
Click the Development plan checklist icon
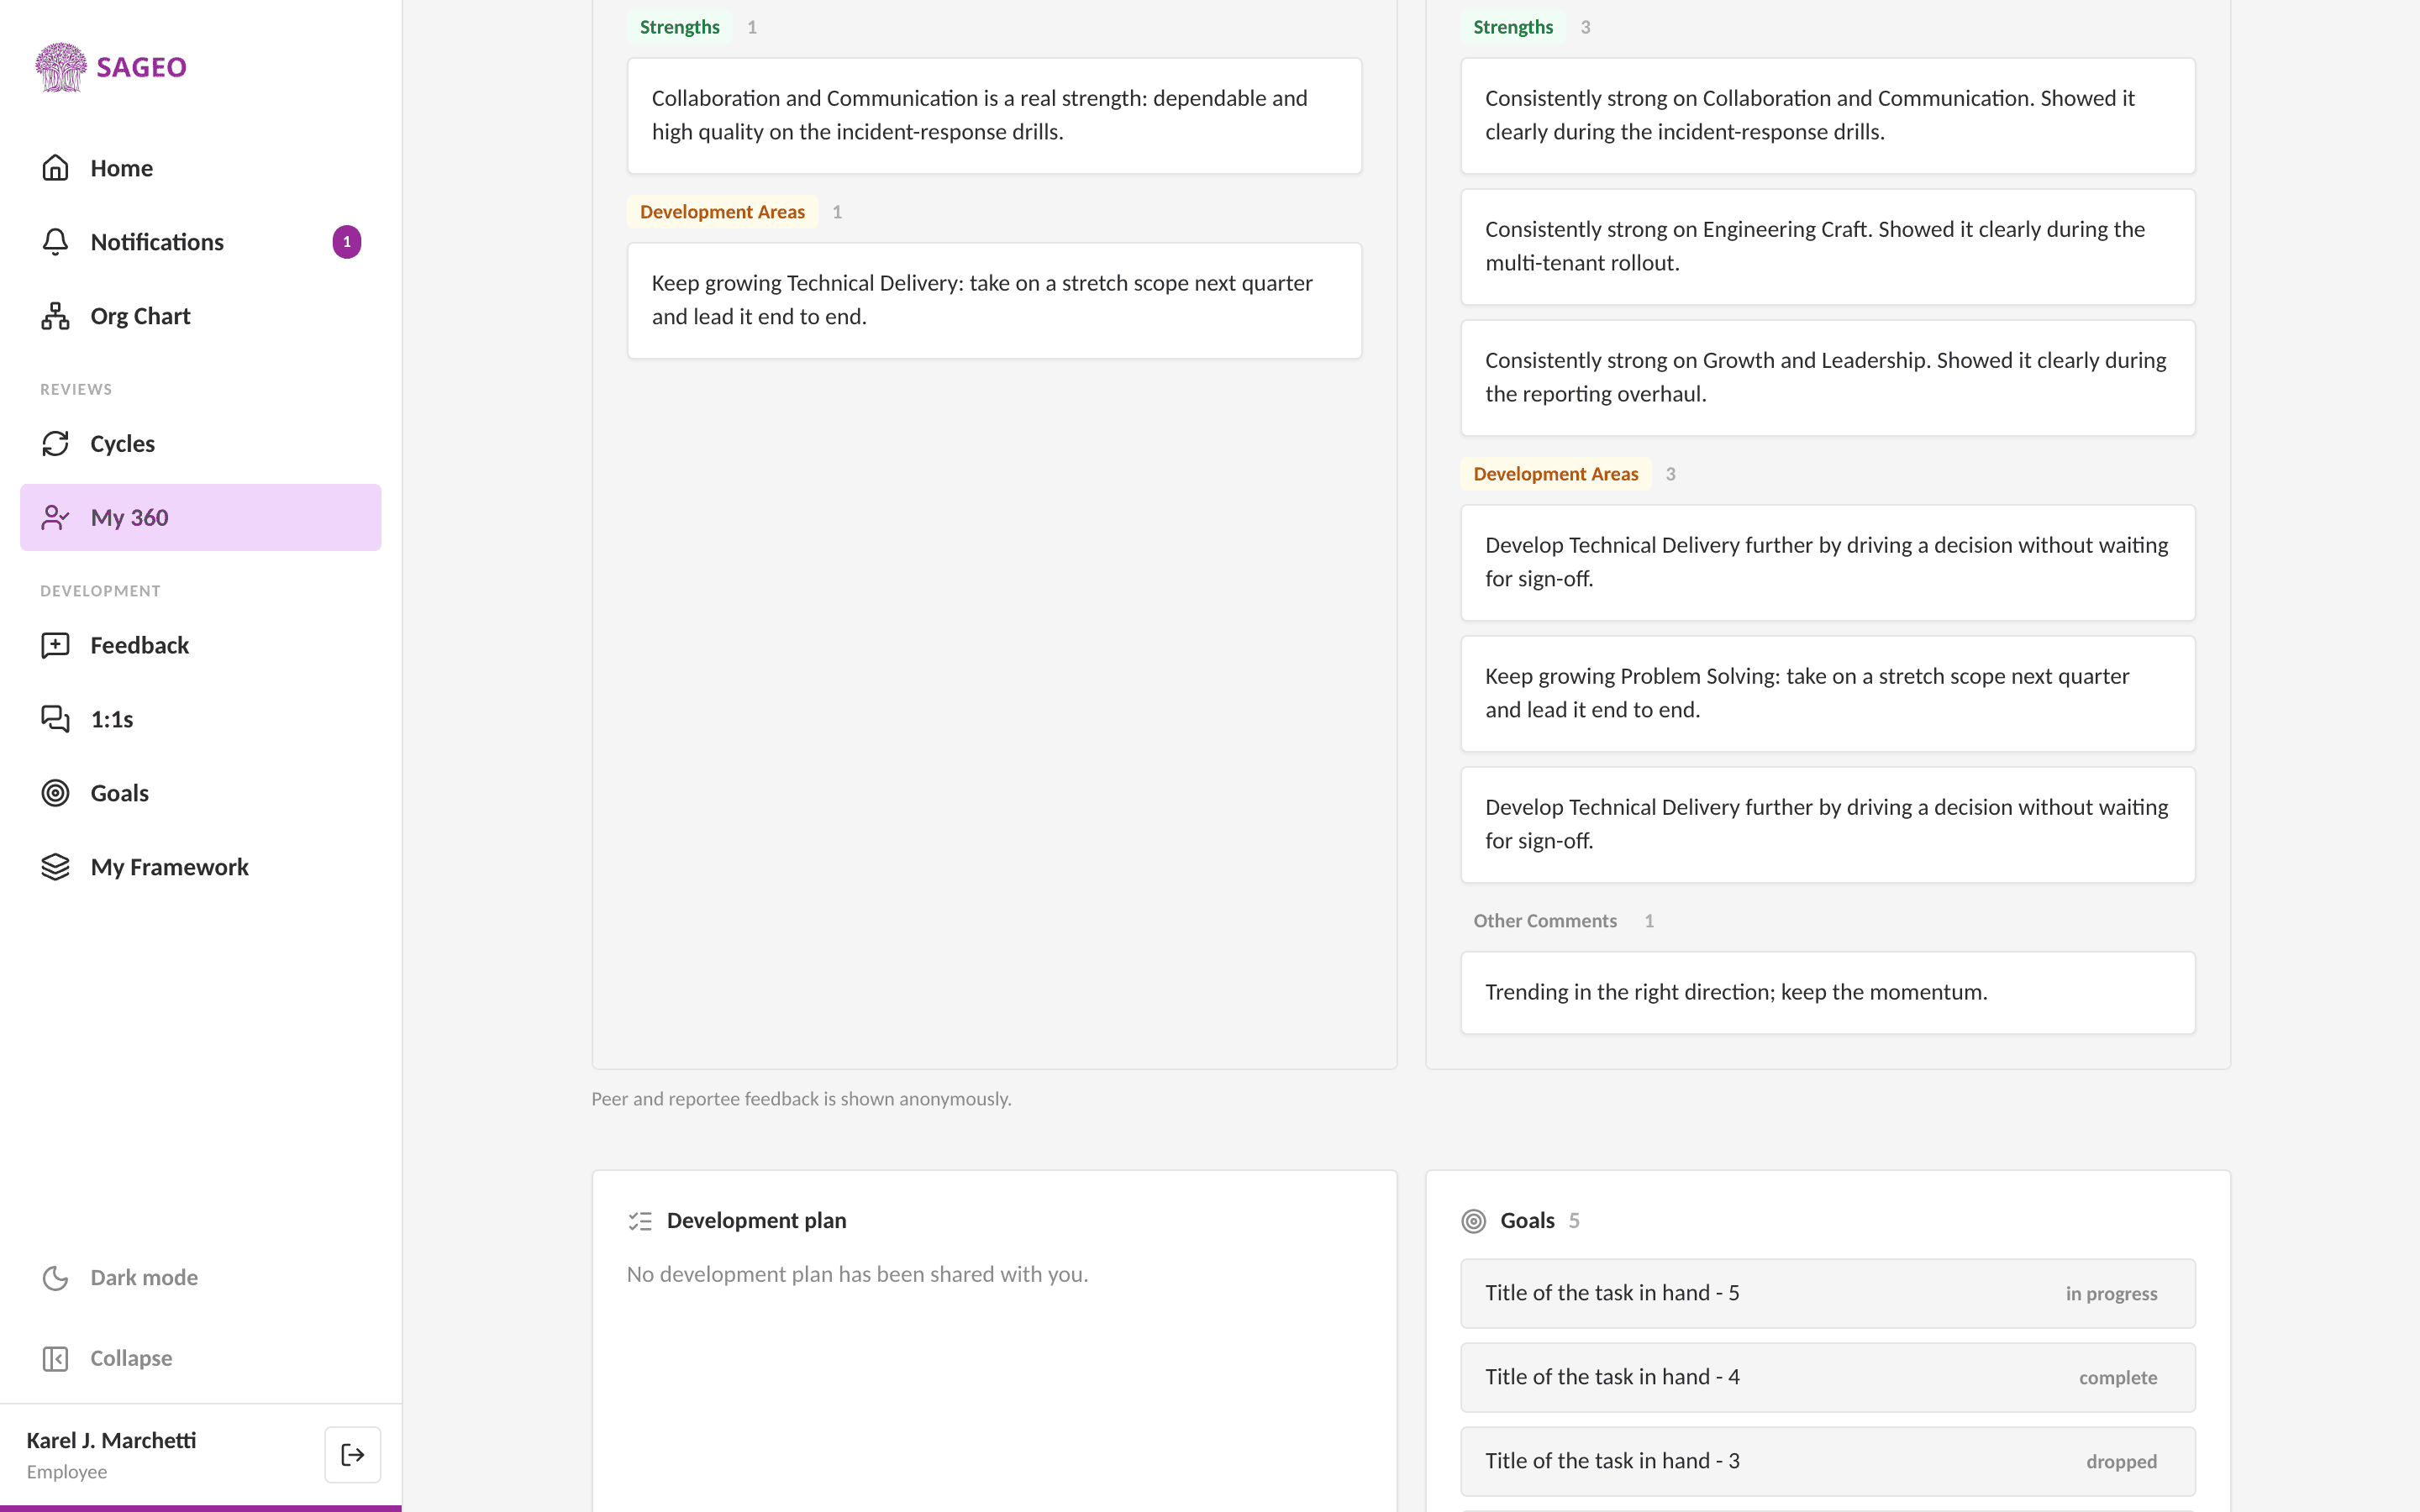click(x=640, y=1221)
